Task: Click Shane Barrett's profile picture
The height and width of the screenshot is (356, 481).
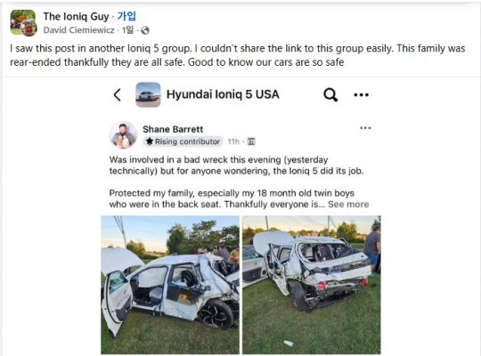Action: tap(123, 135)
